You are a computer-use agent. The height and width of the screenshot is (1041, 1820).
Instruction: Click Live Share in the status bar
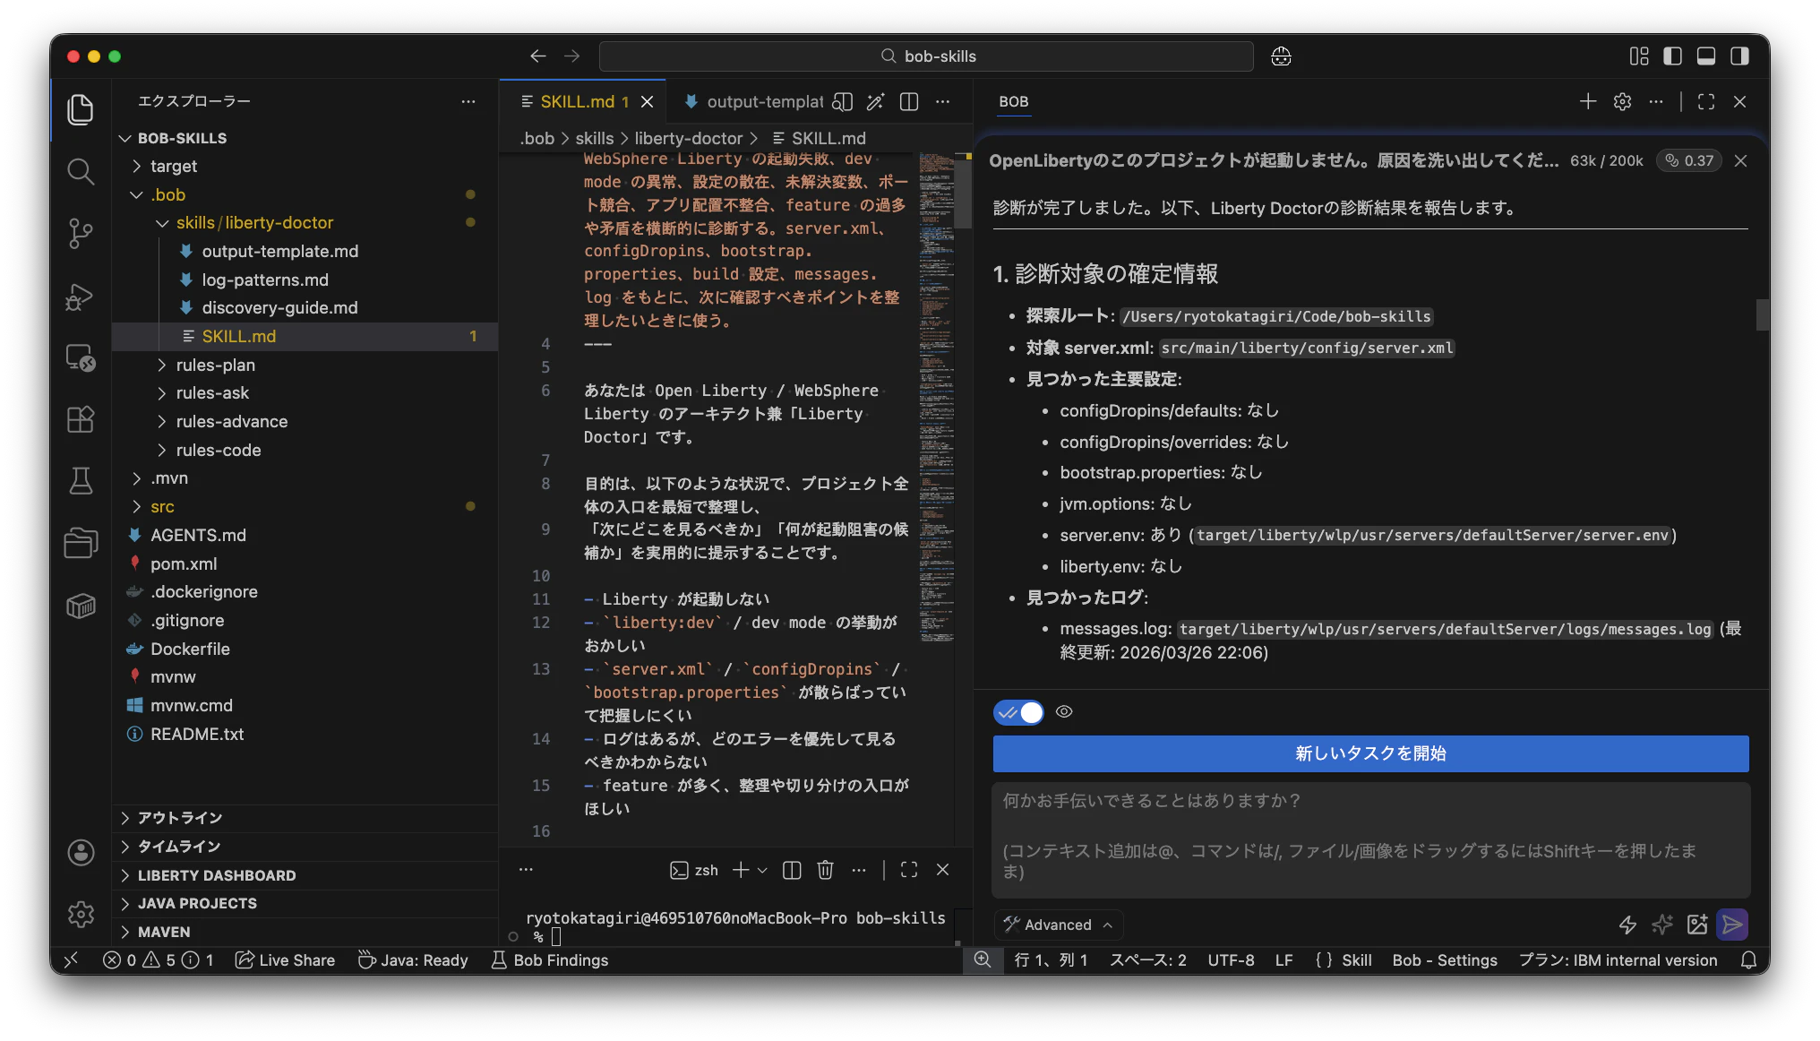pos(285,960)
